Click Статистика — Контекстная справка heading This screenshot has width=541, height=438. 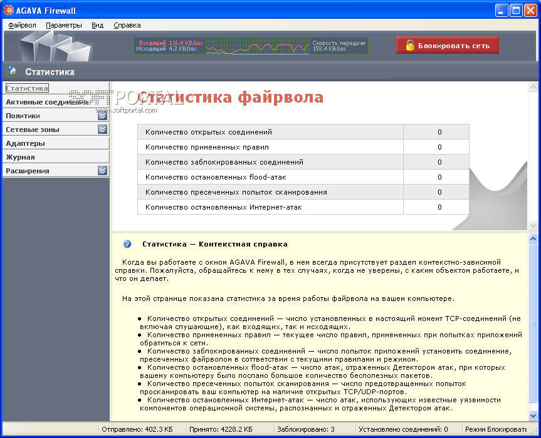point(214,244)
